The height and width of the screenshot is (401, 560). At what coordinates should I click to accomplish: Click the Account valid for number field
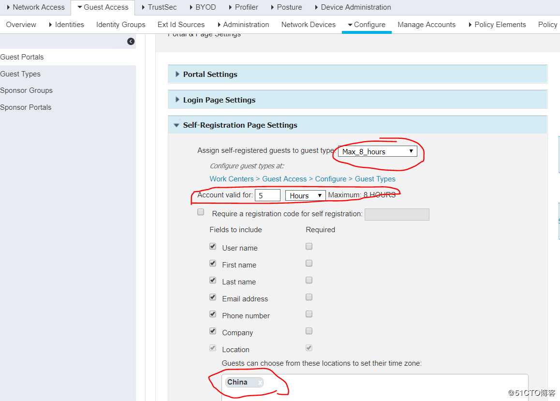point(267,195)
